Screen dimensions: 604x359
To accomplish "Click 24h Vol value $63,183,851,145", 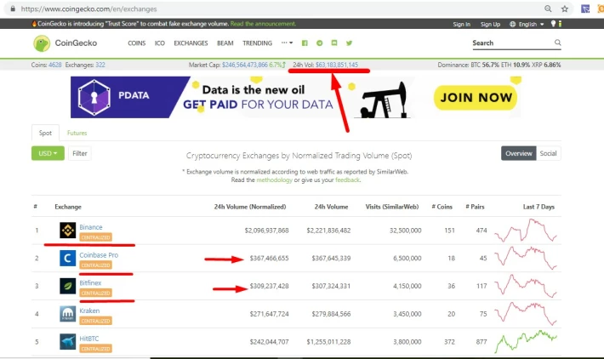I will point(337,65).
